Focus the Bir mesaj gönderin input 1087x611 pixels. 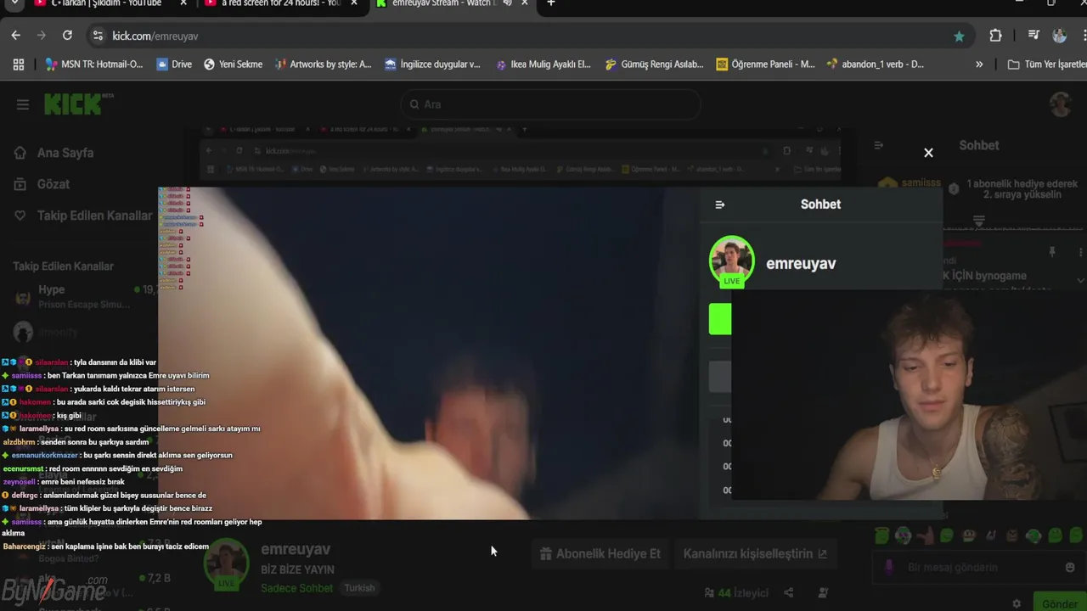pos(978,568)
